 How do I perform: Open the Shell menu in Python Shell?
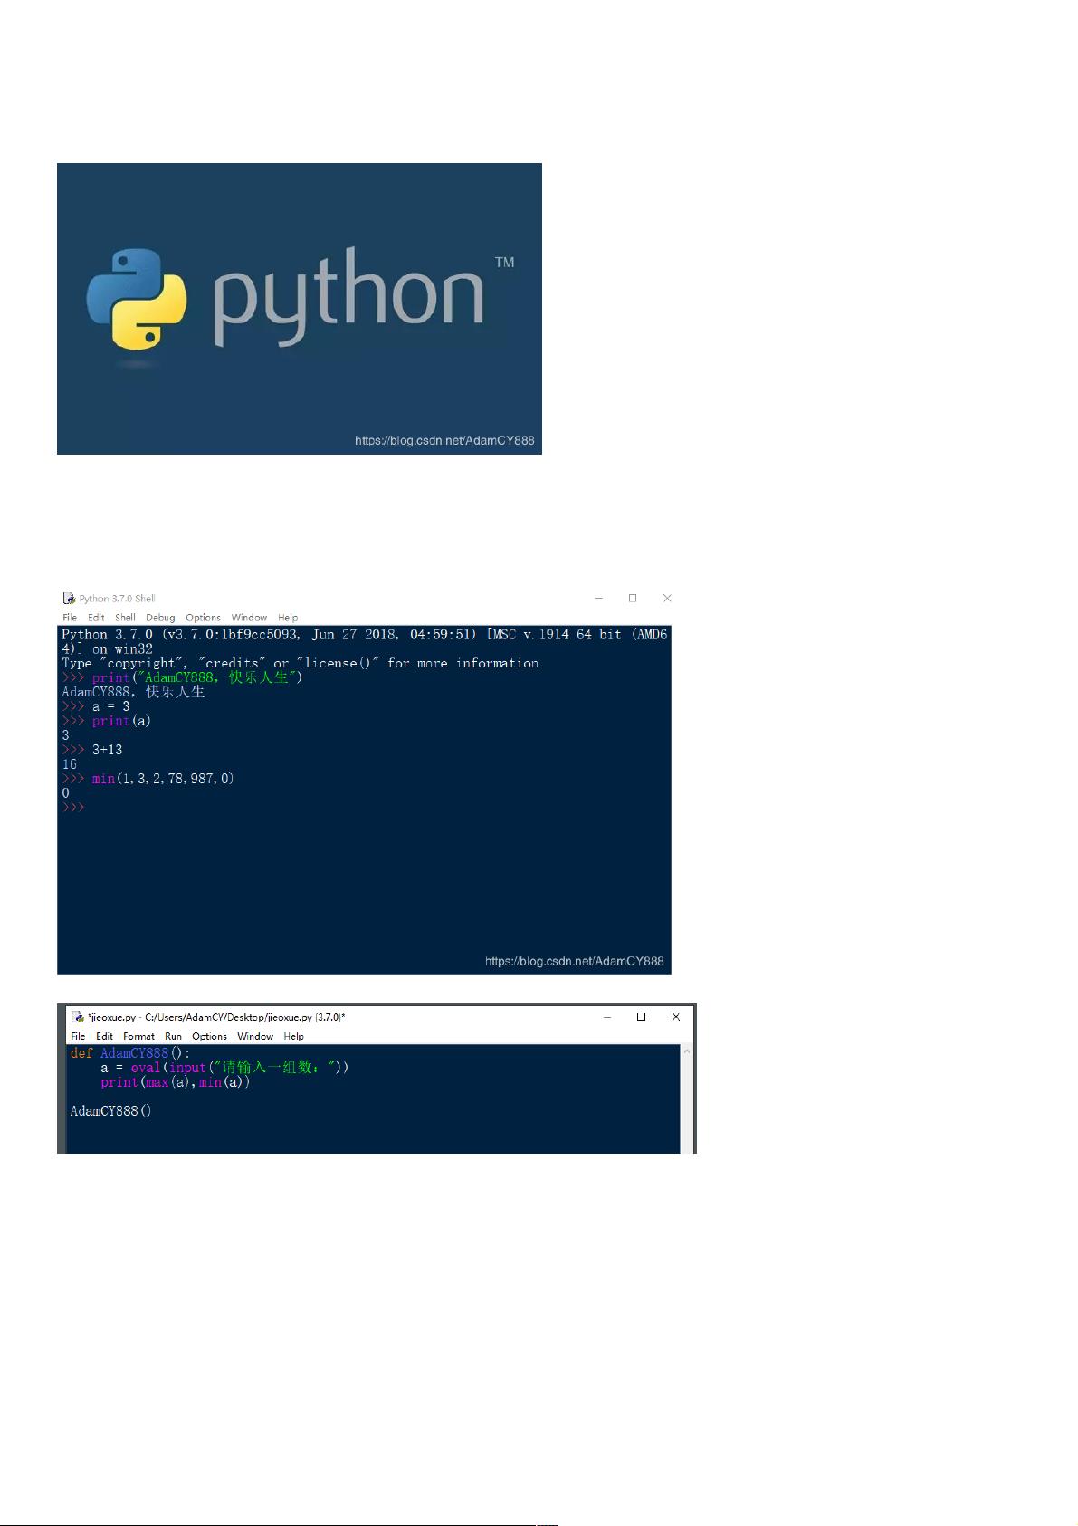coord(125,618)
